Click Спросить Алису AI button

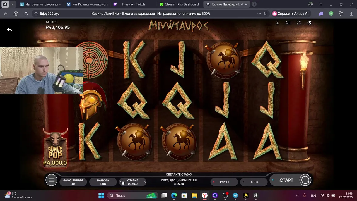click(291, 13)
